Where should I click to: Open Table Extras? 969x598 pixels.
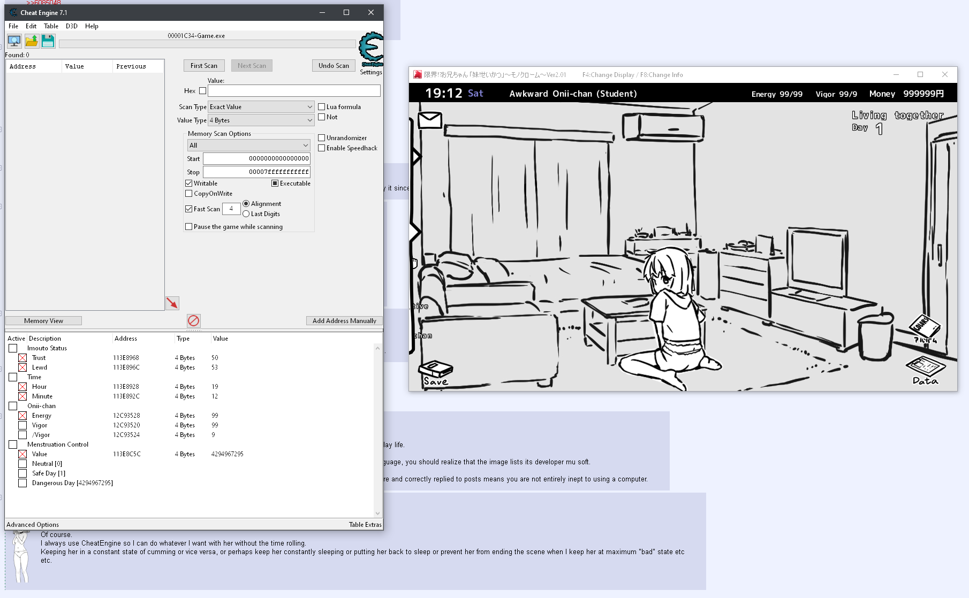(365, 525)
